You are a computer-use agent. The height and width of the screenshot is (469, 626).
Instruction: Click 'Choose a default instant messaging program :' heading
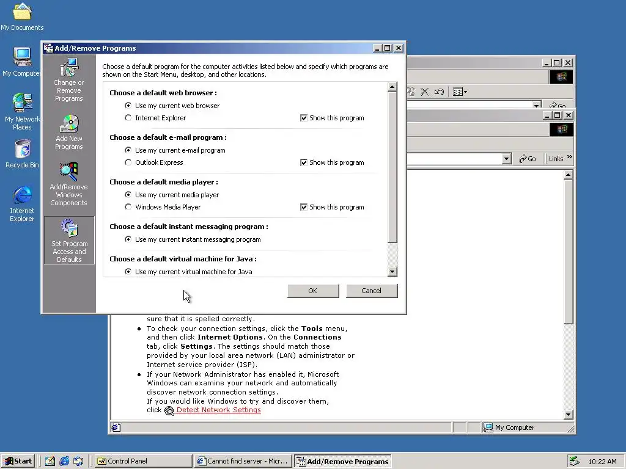[189, 227]
